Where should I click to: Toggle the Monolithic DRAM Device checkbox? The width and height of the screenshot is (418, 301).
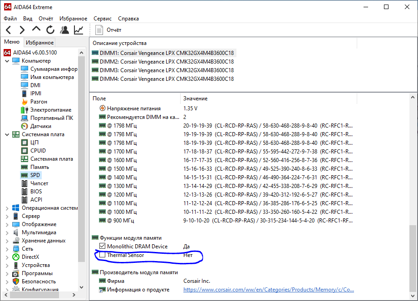point(103,246)
